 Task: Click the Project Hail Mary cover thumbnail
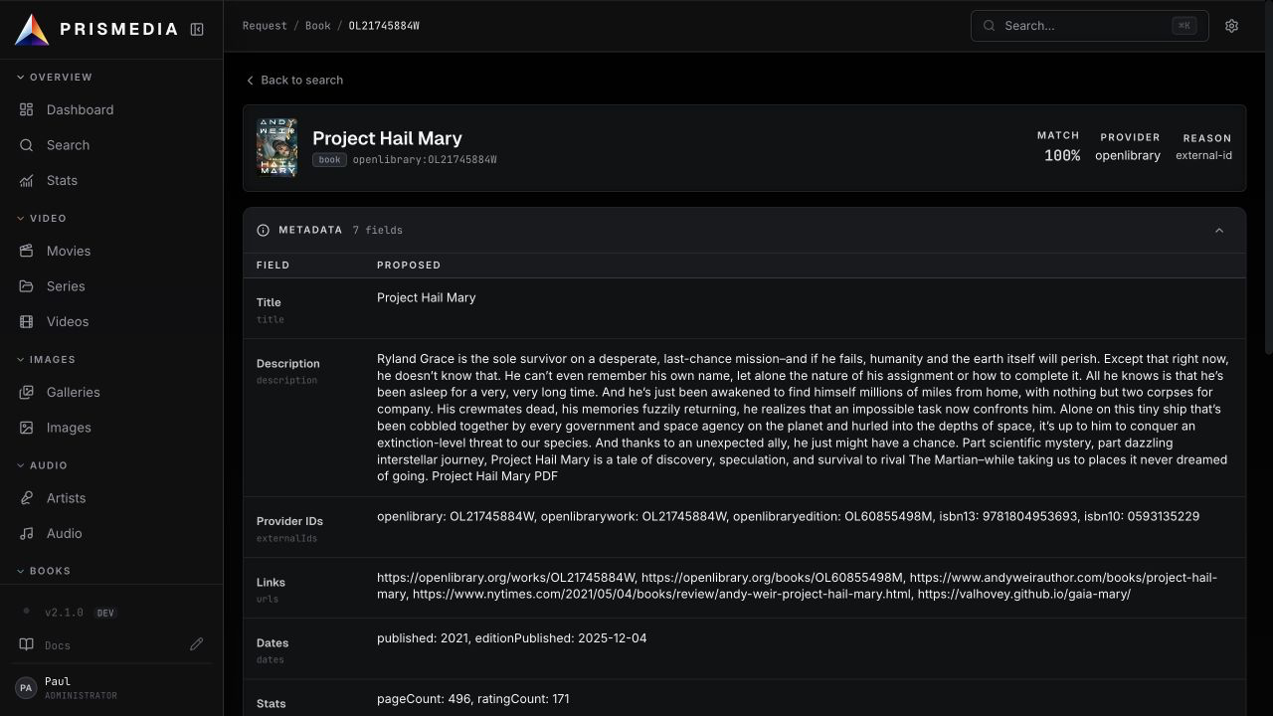(x=276, y=147)
